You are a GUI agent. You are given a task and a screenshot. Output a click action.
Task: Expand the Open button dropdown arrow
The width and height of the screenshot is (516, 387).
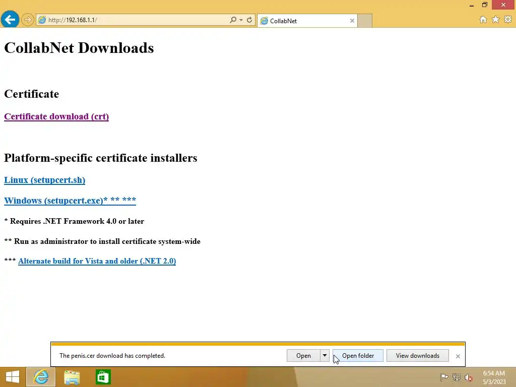pos(325,356)
